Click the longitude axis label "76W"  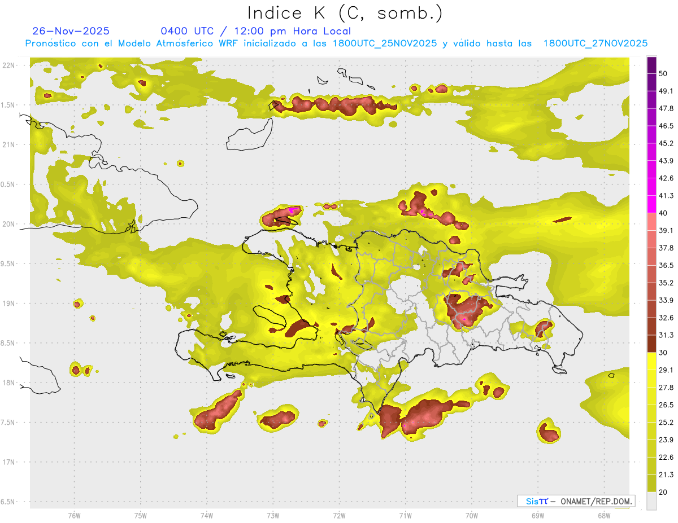pos(74,516)
